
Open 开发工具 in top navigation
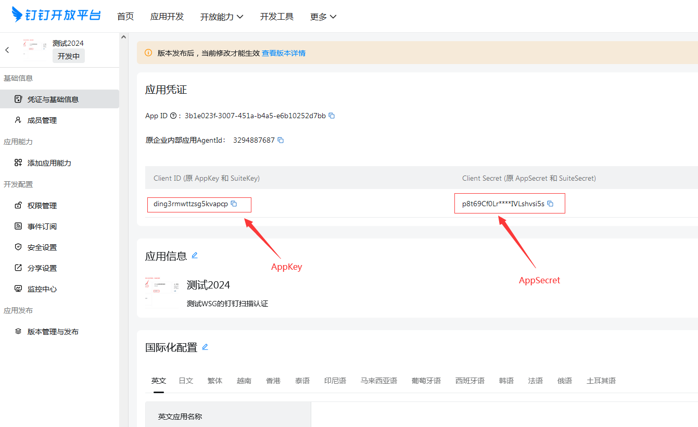(x=277, y=17)
